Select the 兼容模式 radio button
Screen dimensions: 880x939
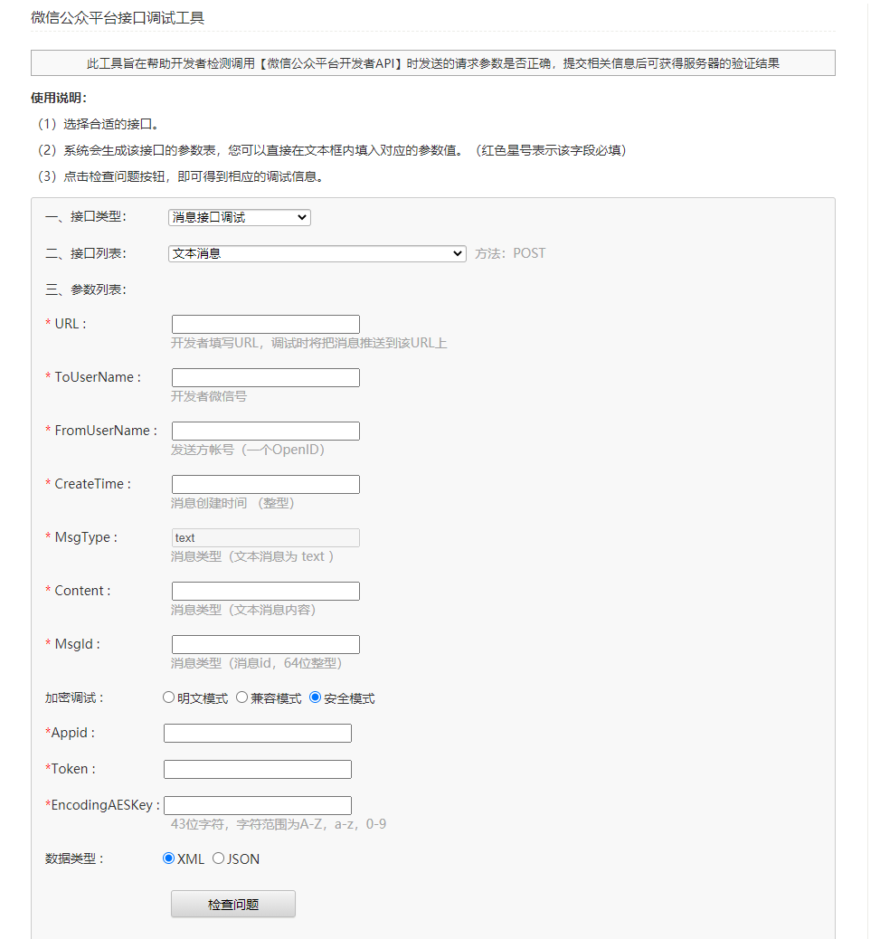tap(241, 697)
